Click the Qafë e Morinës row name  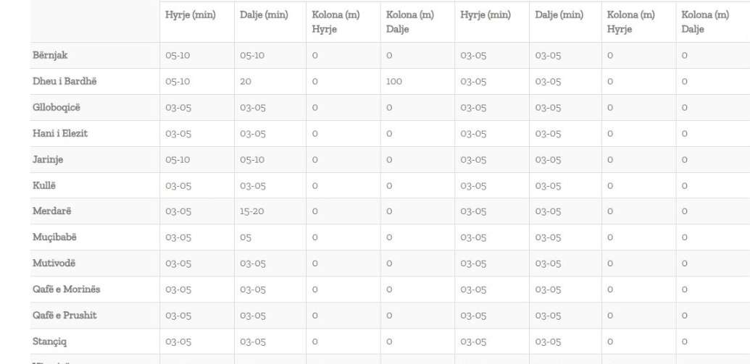coord(67,289)
